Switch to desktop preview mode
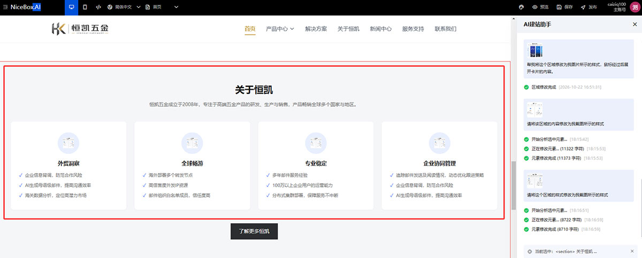Screen dimensions: 642x258 pos(71,7)
